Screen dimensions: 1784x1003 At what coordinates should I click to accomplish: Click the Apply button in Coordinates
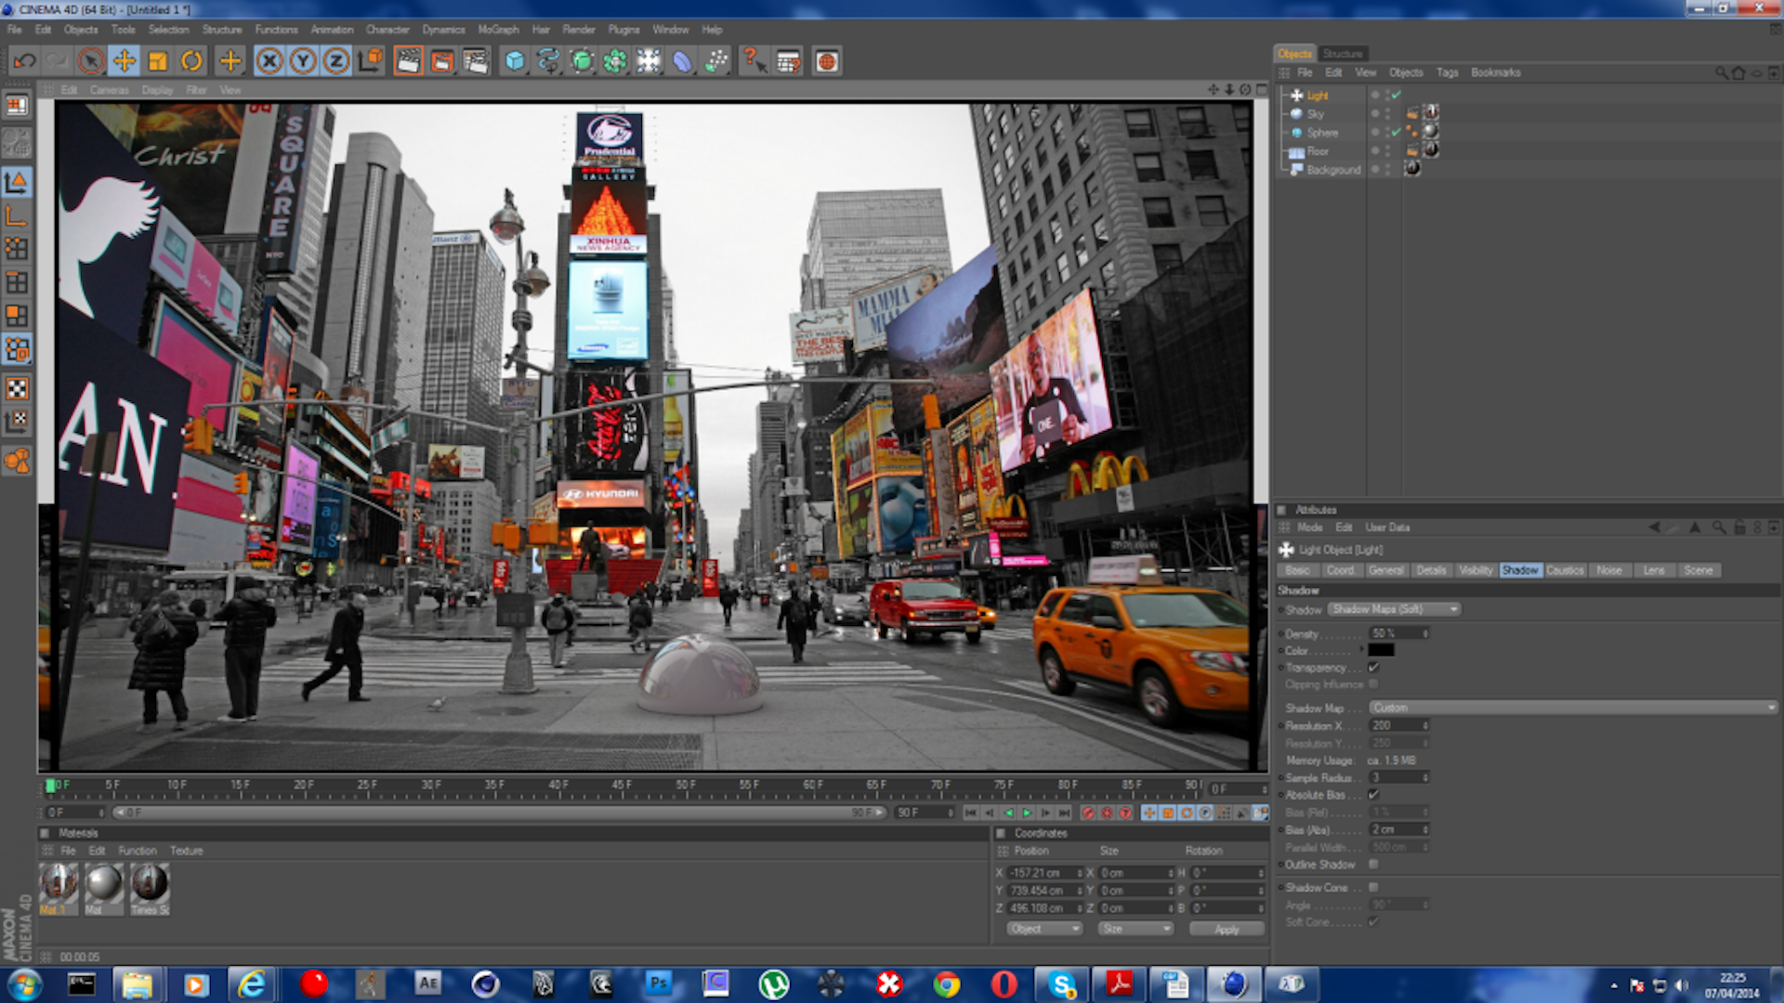point(1226,929)
